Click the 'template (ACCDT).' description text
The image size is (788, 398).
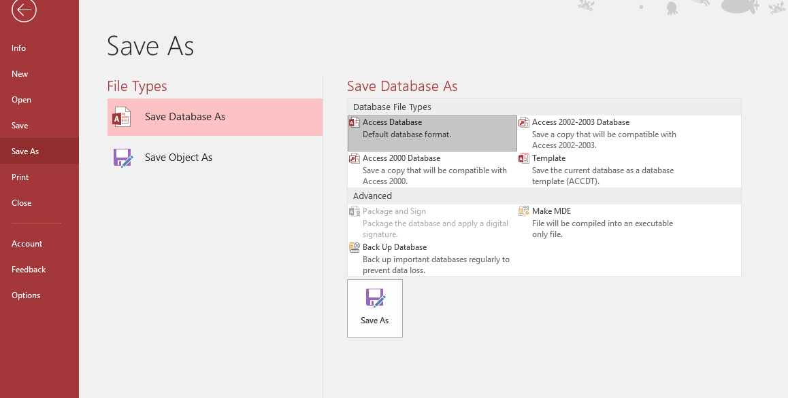[566, 182]
